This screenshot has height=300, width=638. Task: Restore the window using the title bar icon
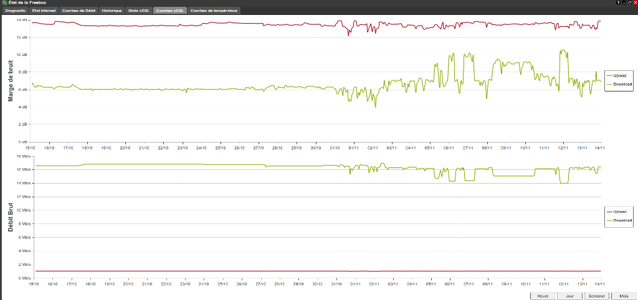coord(629,3)
